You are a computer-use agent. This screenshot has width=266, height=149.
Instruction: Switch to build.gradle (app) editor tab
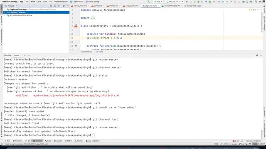[193, 6]
